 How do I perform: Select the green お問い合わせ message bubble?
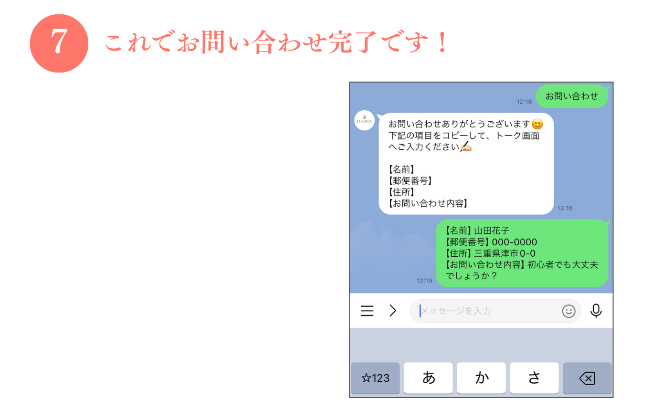[572, 96]
